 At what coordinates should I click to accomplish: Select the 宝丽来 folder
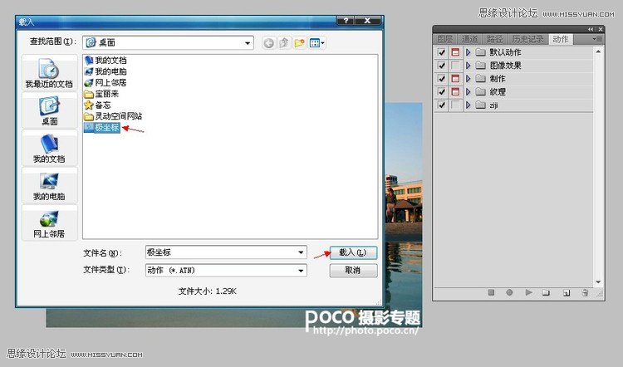tap(101, 94)
